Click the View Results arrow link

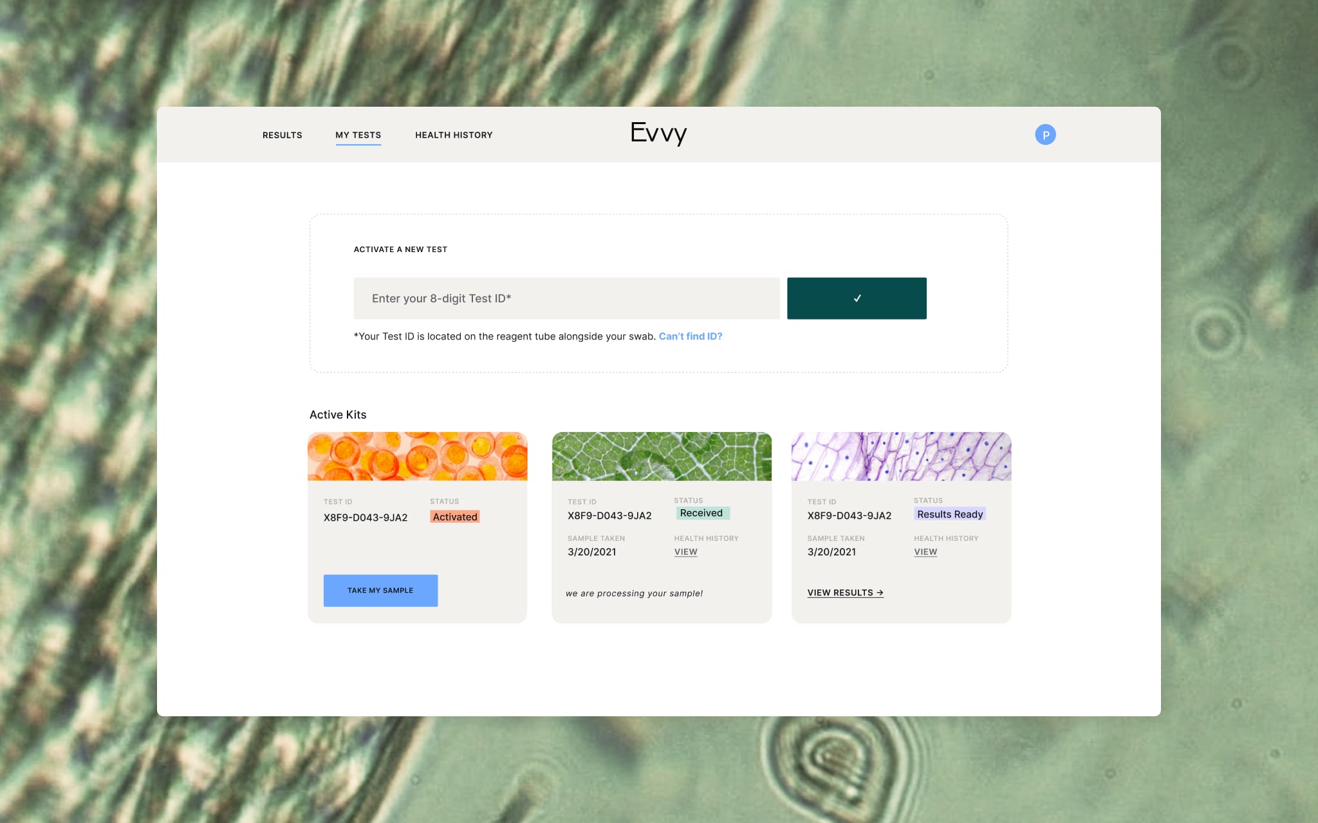pos(845,593)
